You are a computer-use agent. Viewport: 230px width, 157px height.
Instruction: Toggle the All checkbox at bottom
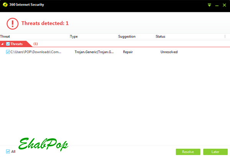(8, 151)
